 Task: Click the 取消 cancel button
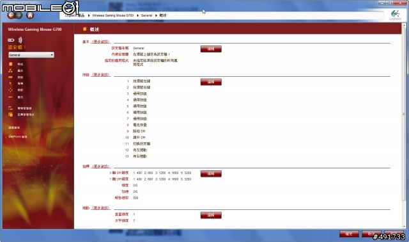pyautogui.click(x=371, y=234)
